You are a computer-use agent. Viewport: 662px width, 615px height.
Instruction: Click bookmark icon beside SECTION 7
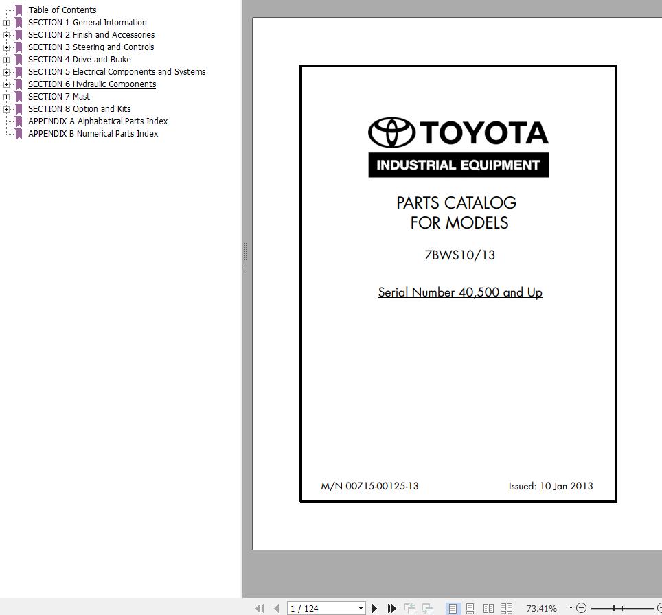point(19,97)
